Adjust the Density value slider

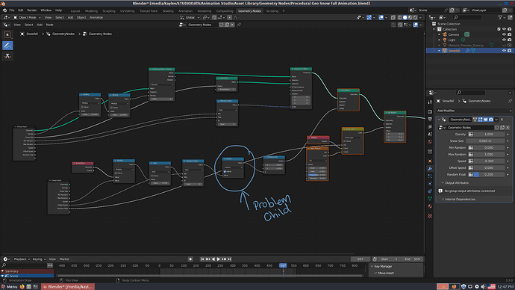(x=489, y=134)
